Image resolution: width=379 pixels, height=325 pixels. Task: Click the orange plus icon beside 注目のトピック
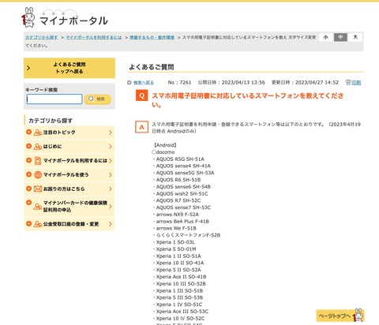[x=28, y=132]
